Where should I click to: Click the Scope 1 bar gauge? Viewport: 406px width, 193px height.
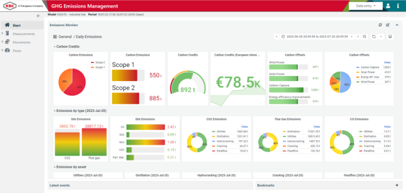pyautogui.click(x=128, y=75)
